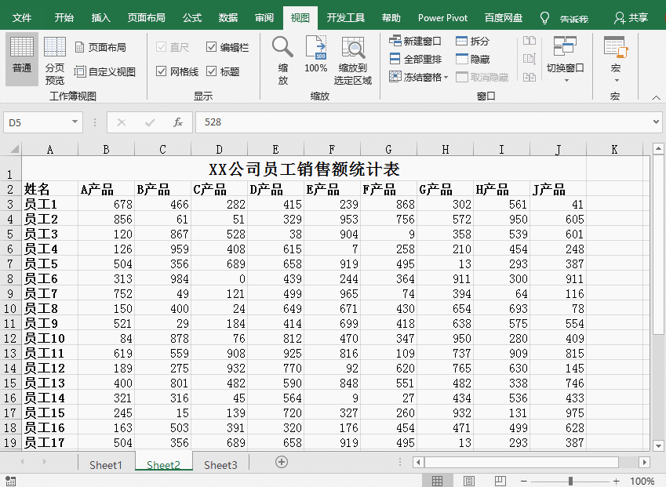Screen dimensions: 666x487
Task: Disable the 编辑栏 checkbox
Action: 210,45
